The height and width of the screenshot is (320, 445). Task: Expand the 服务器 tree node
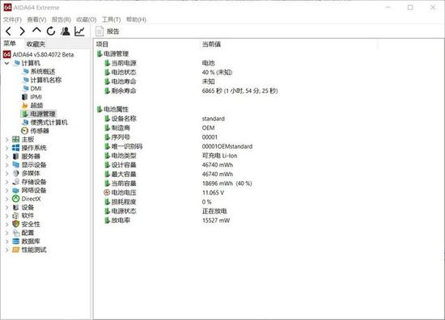[6, 157]
